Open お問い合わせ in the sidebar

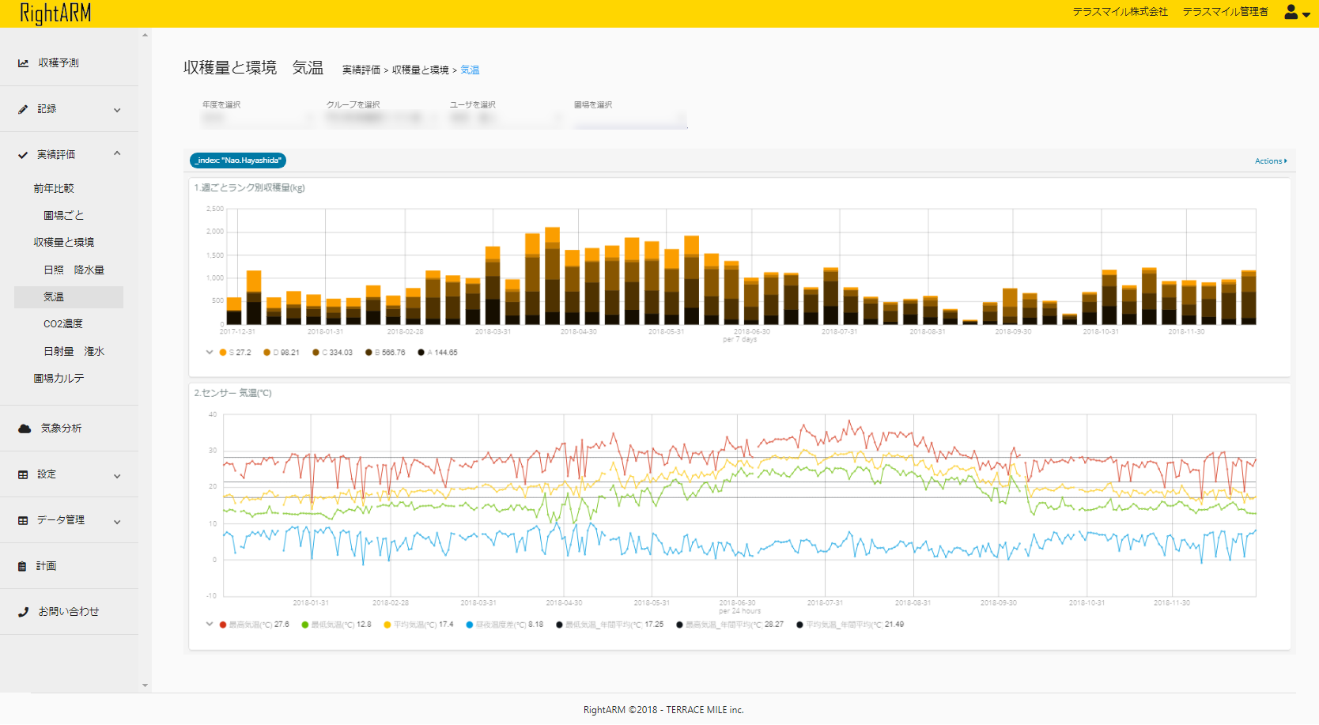(x=69, y=612)
